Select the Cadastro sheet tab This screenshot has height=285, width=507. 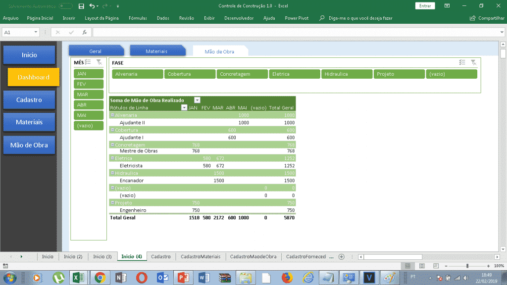(x=161, y=257)
